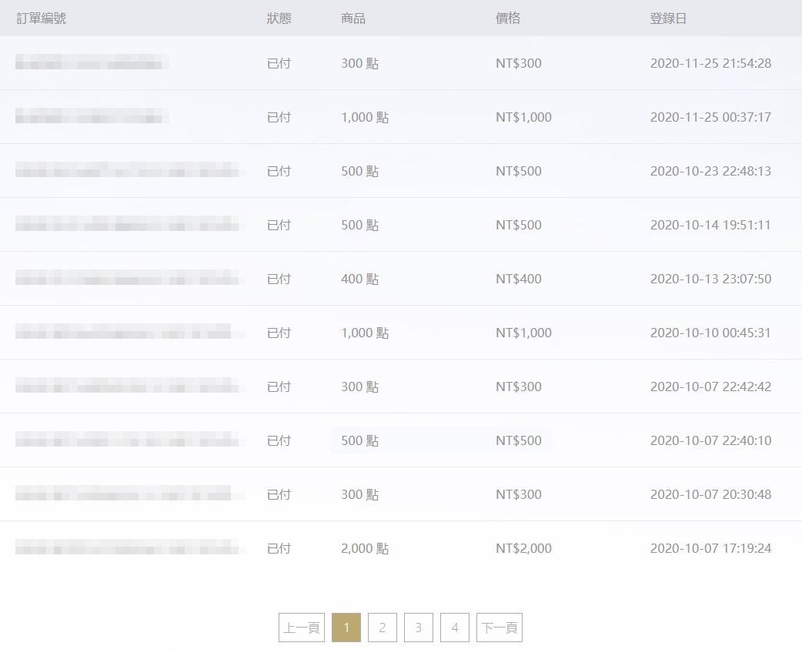The width and height of the screenshot is (802, 656).
Task: Click the 上一頁 previous page button
Action: (302, 628)
